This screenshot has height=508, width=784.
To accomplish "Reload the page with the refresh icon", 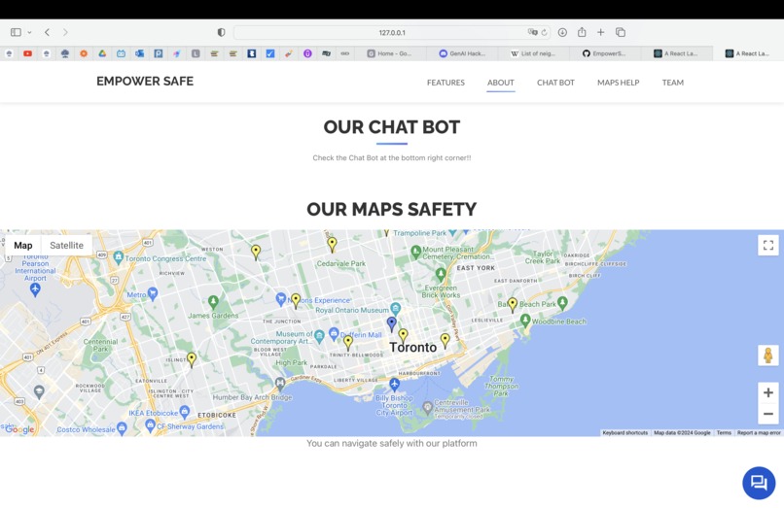I will pyautogui.click(x=544, y=32).
